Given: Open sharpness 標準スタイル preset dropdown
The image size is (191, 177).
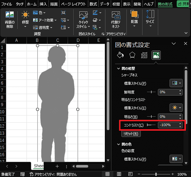Looking at the screenshot, I should (176, 83).
